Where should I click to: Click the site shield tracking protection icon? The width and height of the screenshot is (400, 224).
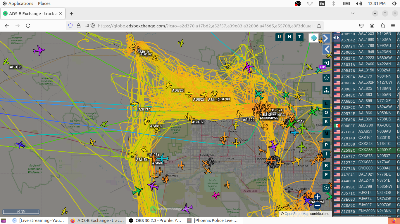click(x=70, y=26)
